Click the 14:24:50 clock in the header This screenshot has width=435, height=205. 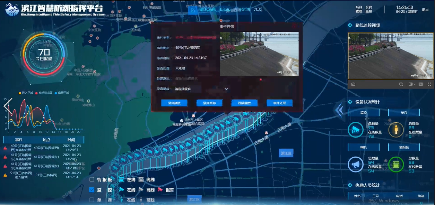click(x=404, y=7)
